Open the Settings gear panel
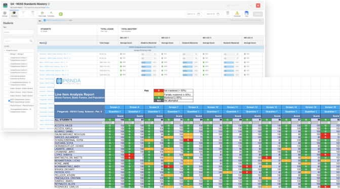340x189 pixels. pyautogui.click(x=5, y=14)
